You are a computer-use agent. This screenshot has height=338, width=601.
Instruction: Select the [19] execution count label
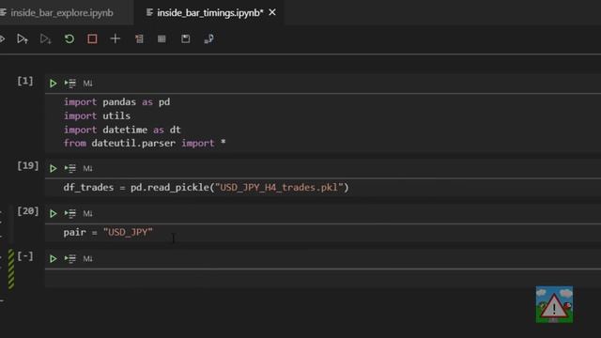coord(27,165)
